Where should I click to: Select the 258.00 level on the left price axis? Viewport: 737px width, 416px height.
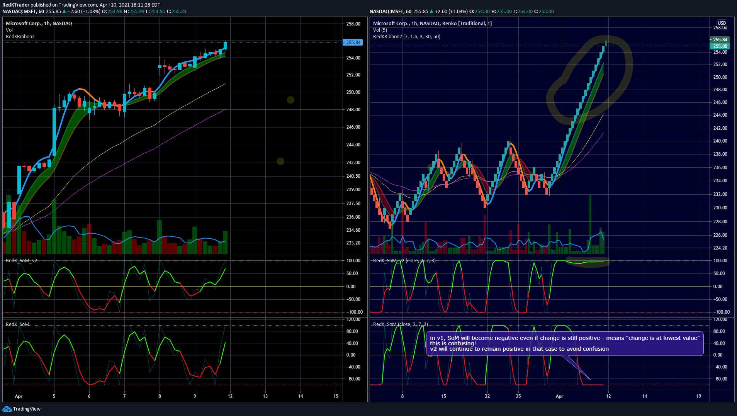pyautogui.click(x=353, y=24)
